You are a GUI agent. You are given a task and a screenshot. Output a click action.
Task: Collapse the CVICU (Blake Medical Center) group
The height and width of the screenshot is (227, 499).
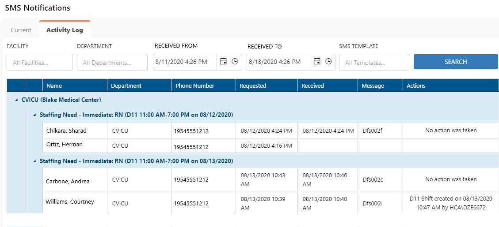16,100
